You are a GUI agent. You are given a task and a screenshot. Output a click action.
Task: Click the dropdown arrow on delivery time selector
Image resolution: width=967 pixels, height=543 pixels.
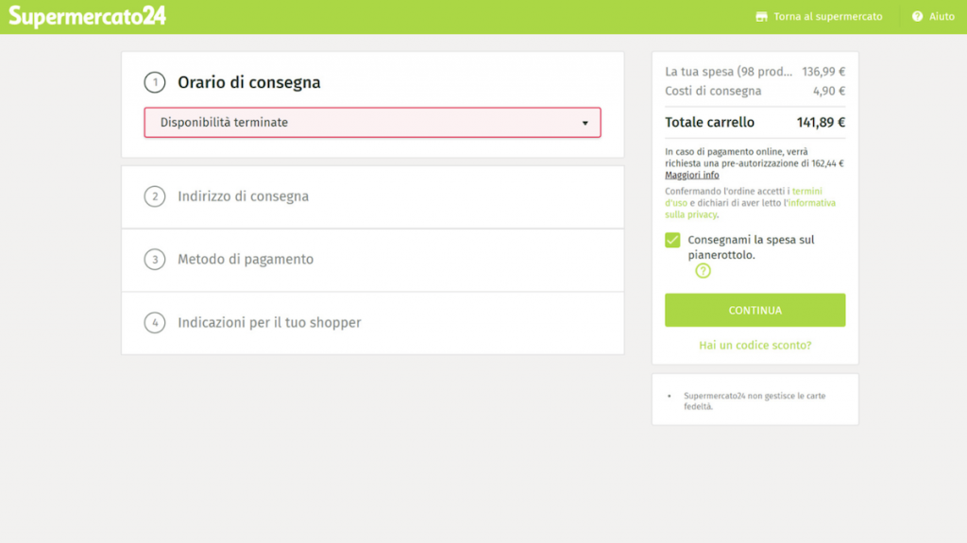[x=585, y=124]
